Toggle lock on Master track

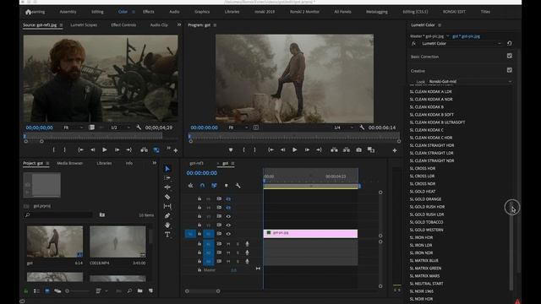pos(199,270)
